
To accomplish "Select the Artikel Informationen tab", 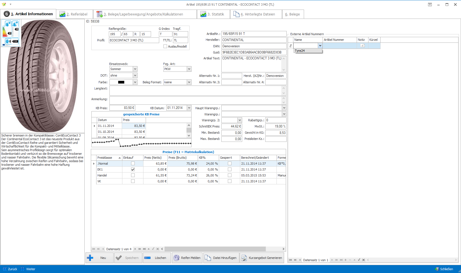I will (28, 14).
